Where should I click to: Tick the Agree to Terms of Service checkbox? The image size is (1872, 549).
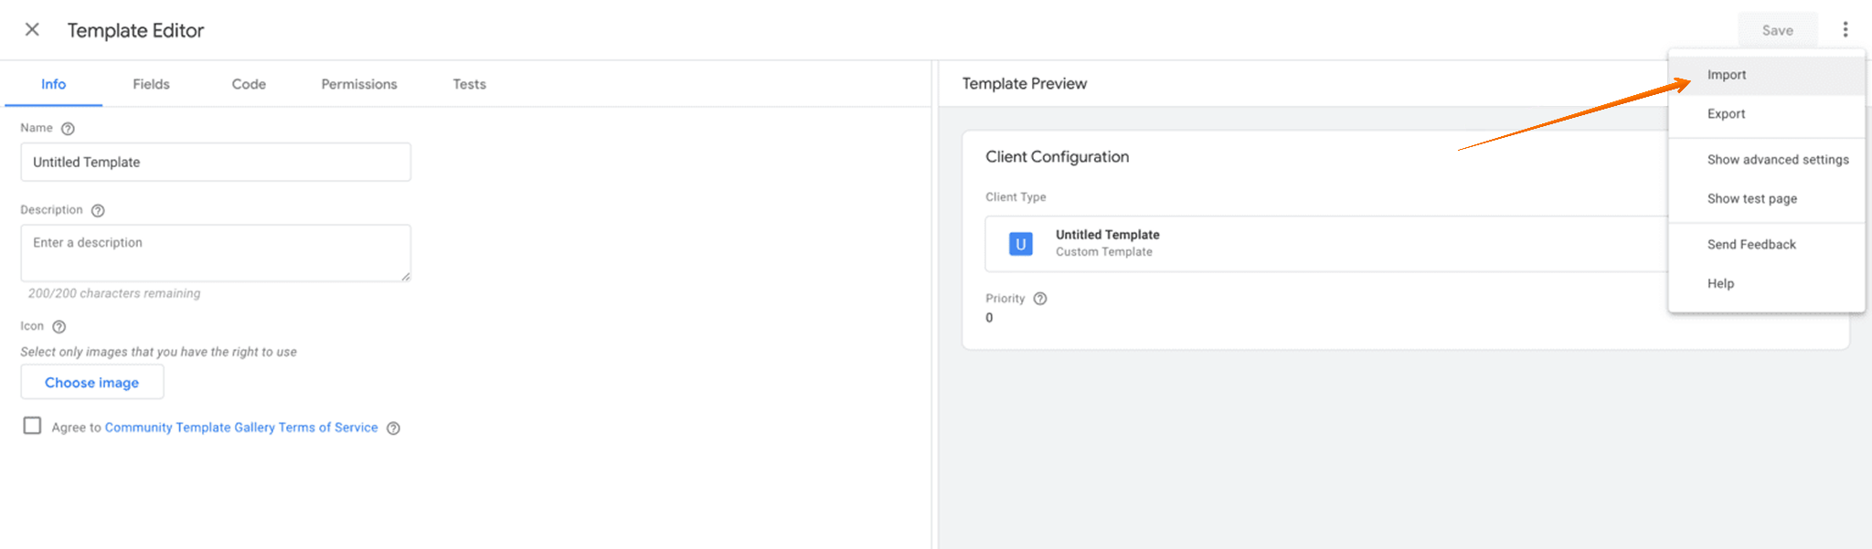(x=33, y=426)
